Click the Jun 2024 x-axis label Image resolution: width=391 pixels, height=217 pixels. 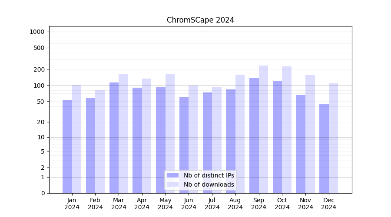click(189, 204)
